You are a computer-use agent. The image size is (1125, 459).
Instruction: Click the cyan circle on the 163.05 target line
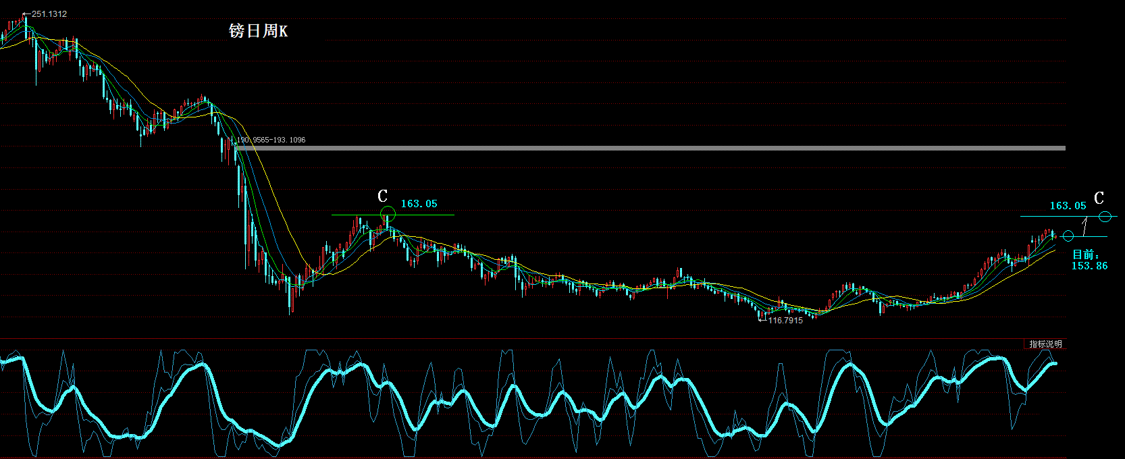[1105, 217]
